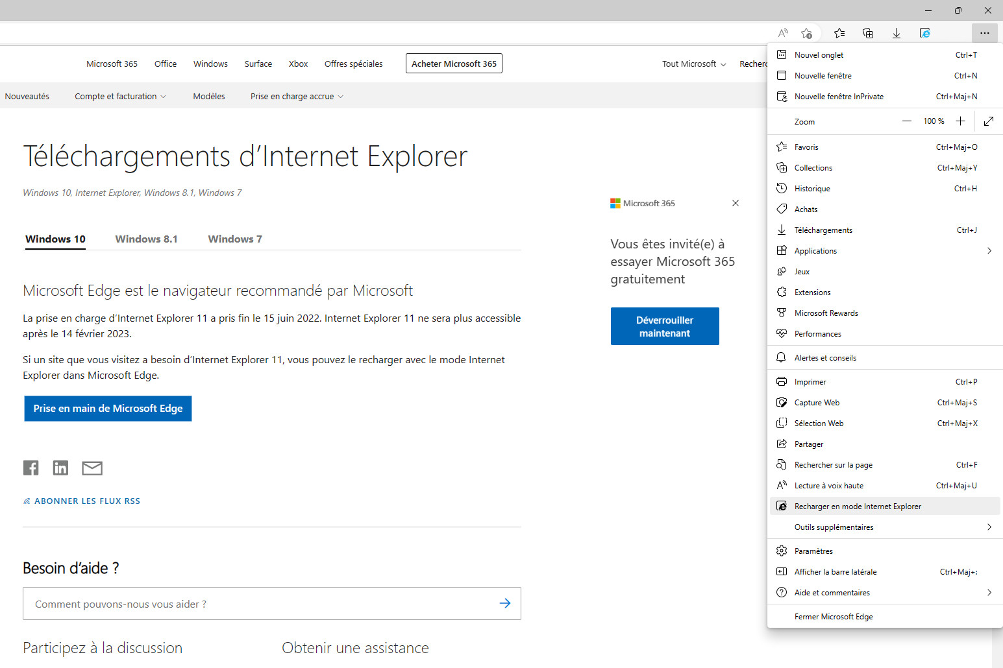
Task: Click the Alertes et conseils bell icon
Action: pos(782,358)
